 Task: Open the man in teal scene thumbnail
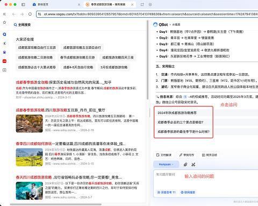30,191
